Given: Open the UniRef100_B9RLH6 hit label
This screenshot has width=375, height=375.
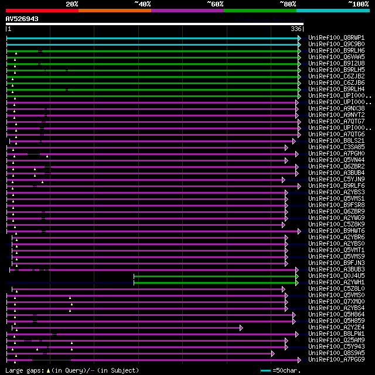Looking at the screenshot, I should [336, 51].
